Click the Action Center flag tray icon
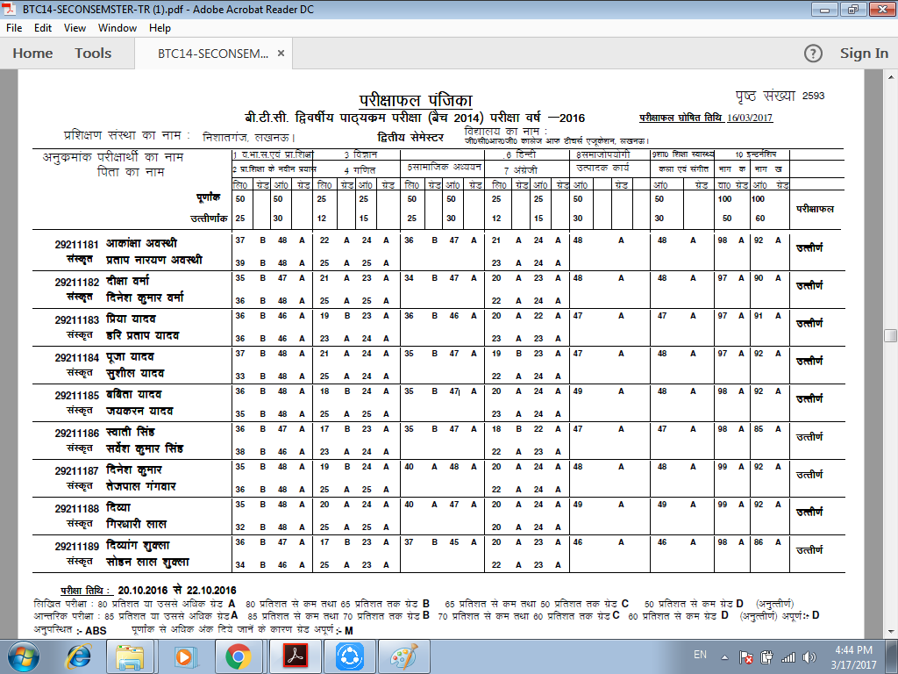 tap(745, 656)
